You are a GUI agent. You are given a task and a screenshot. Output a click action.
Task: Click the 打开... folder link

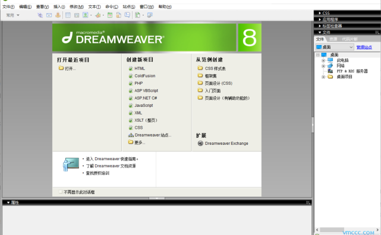coord(67,68)
